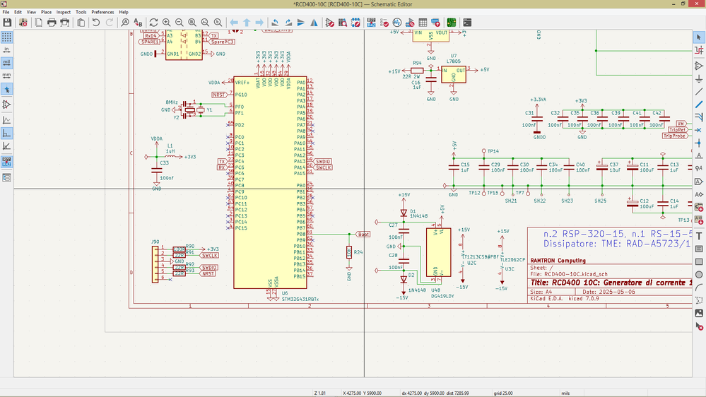Mirror the selection horizontally

click(x=314, y=23)
